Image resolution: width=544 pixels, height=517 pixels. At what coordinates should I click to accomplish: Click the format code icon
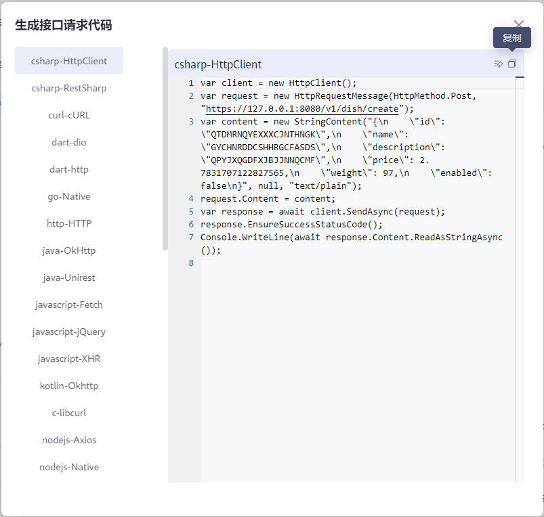tap(498, 64)
